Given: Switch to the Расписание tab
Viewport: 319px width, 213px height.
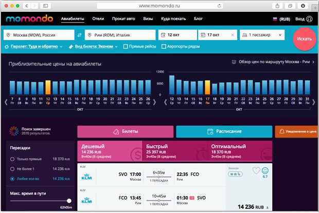Looking at the screenshot, I should click(224, 131).
